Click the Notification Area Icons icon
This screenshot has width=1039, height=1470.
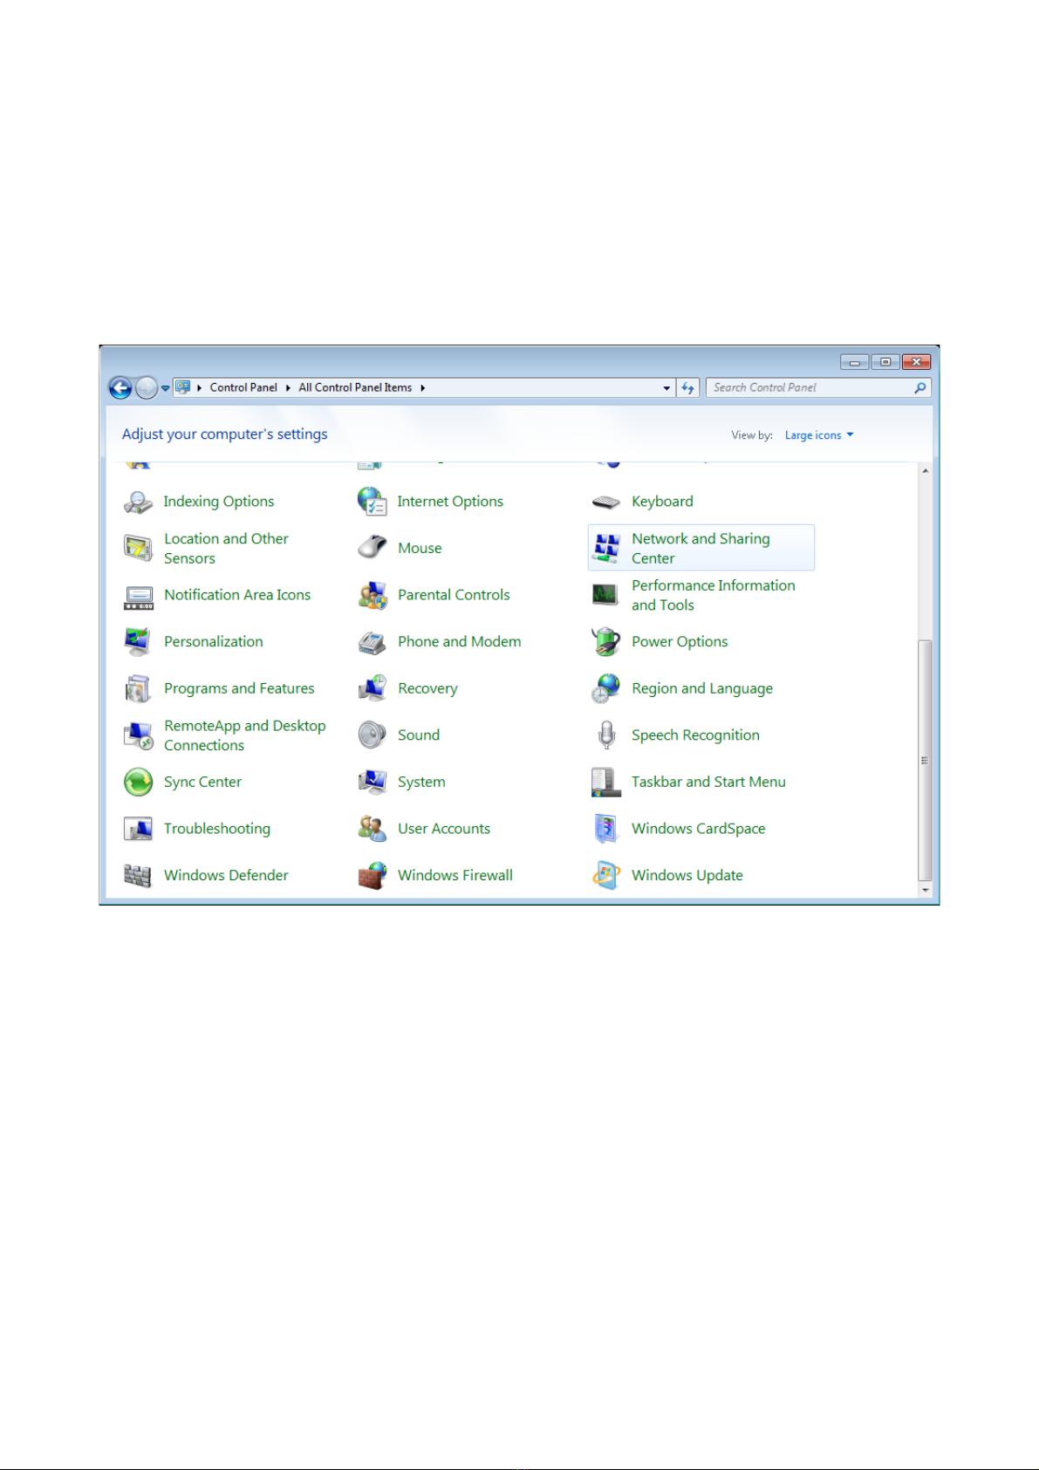click(138, 596)
